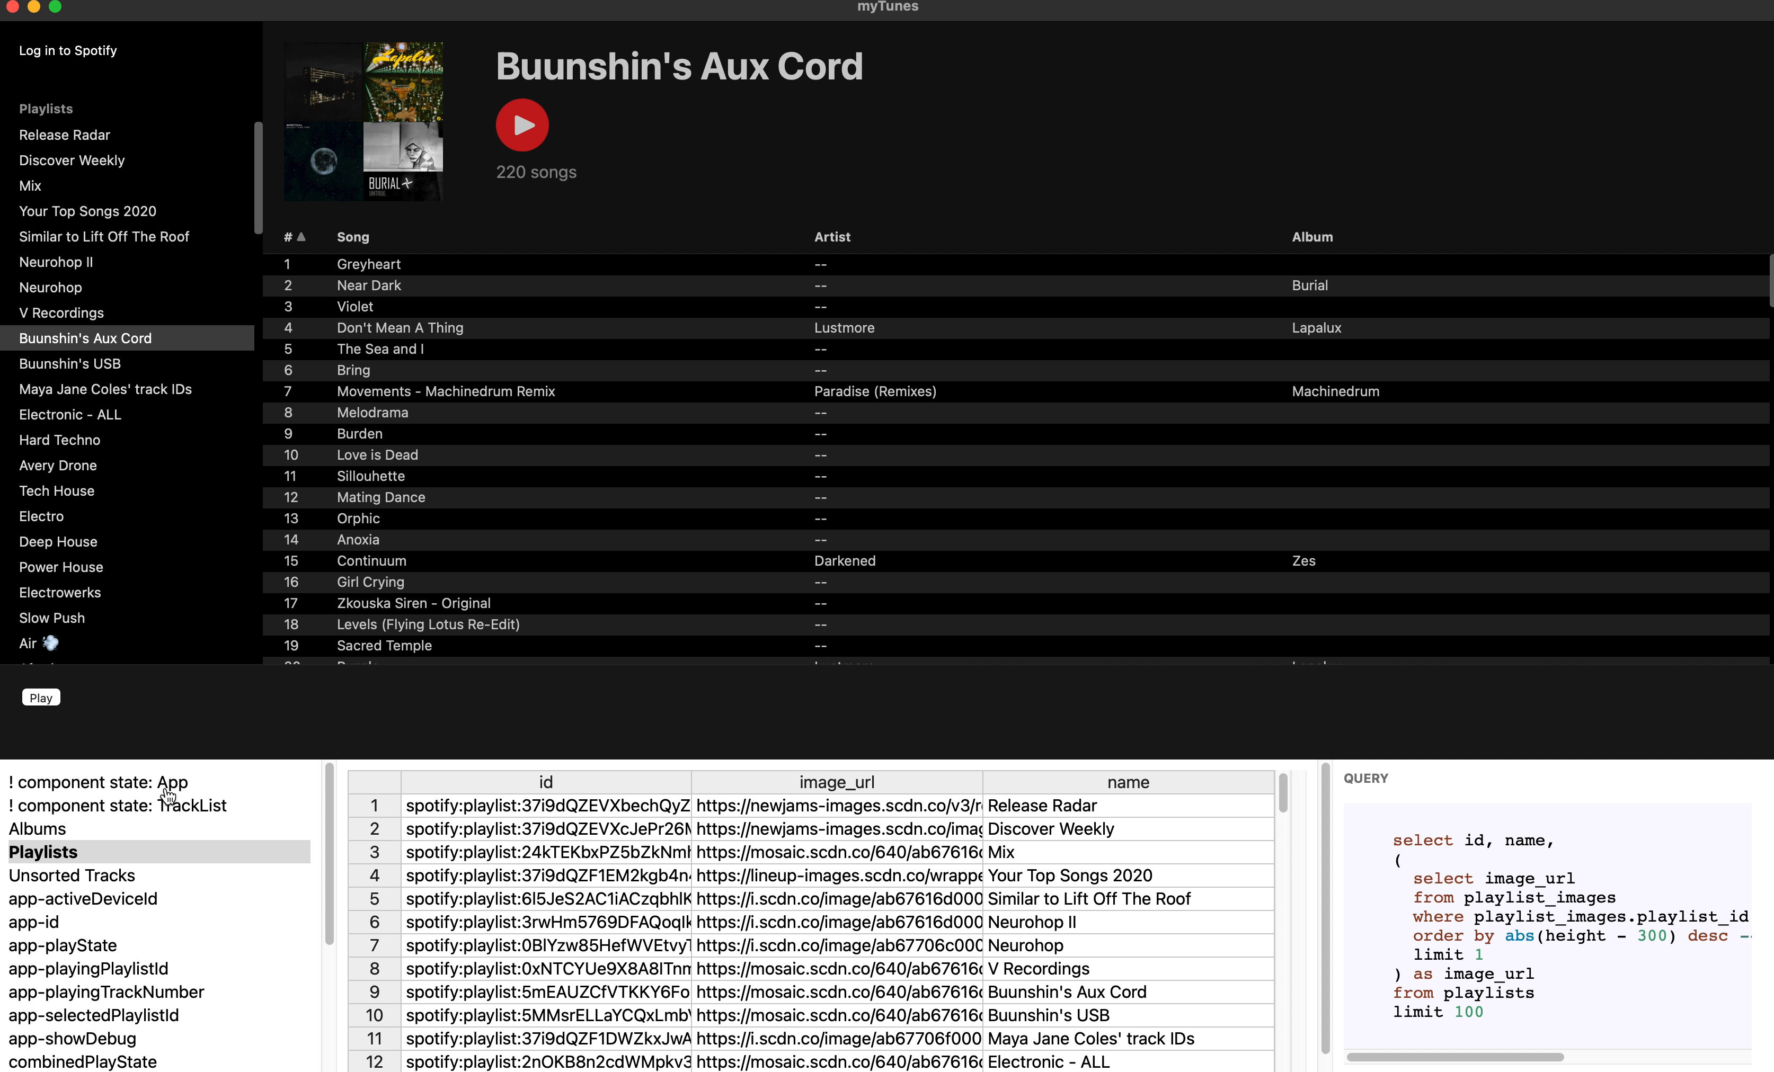
Task: Select Don't Mean A Thing track row
Action: [400, 328]
